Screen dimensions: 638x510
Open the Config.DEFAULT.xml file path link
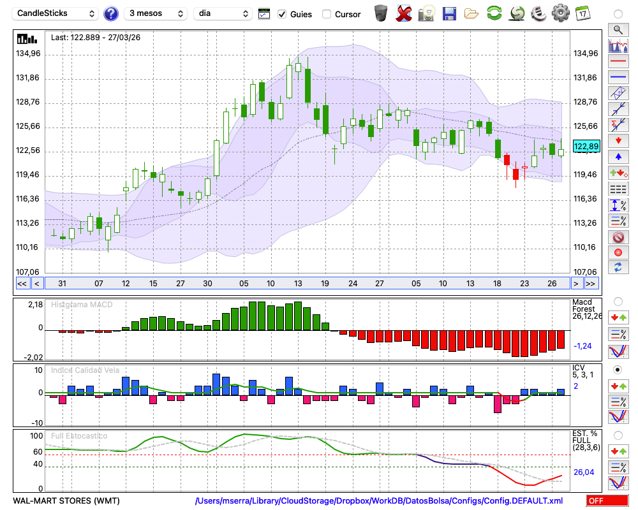click(379, 501)
